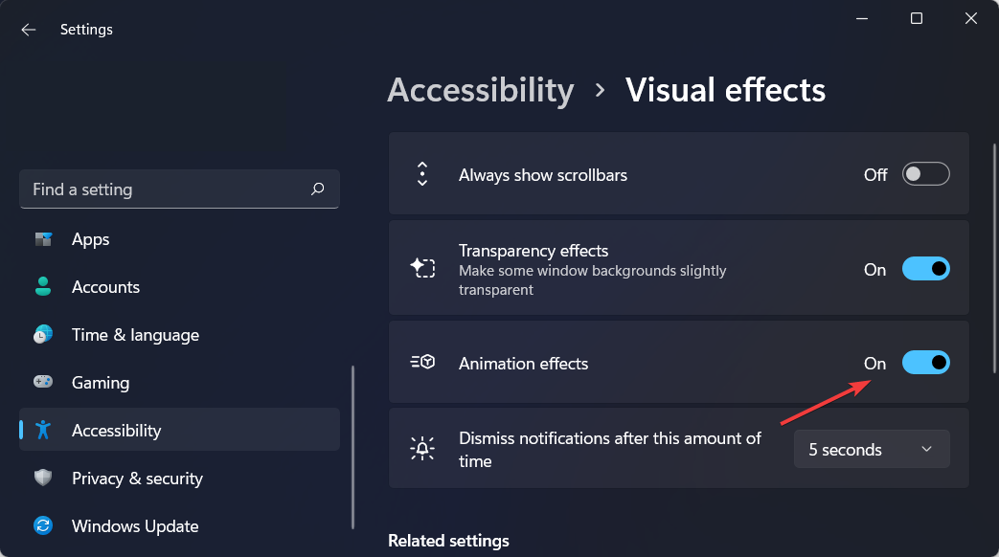Enable Always show scrollbars
The height and width of the screenshot is (557, 999).
(x=925, y=173)
